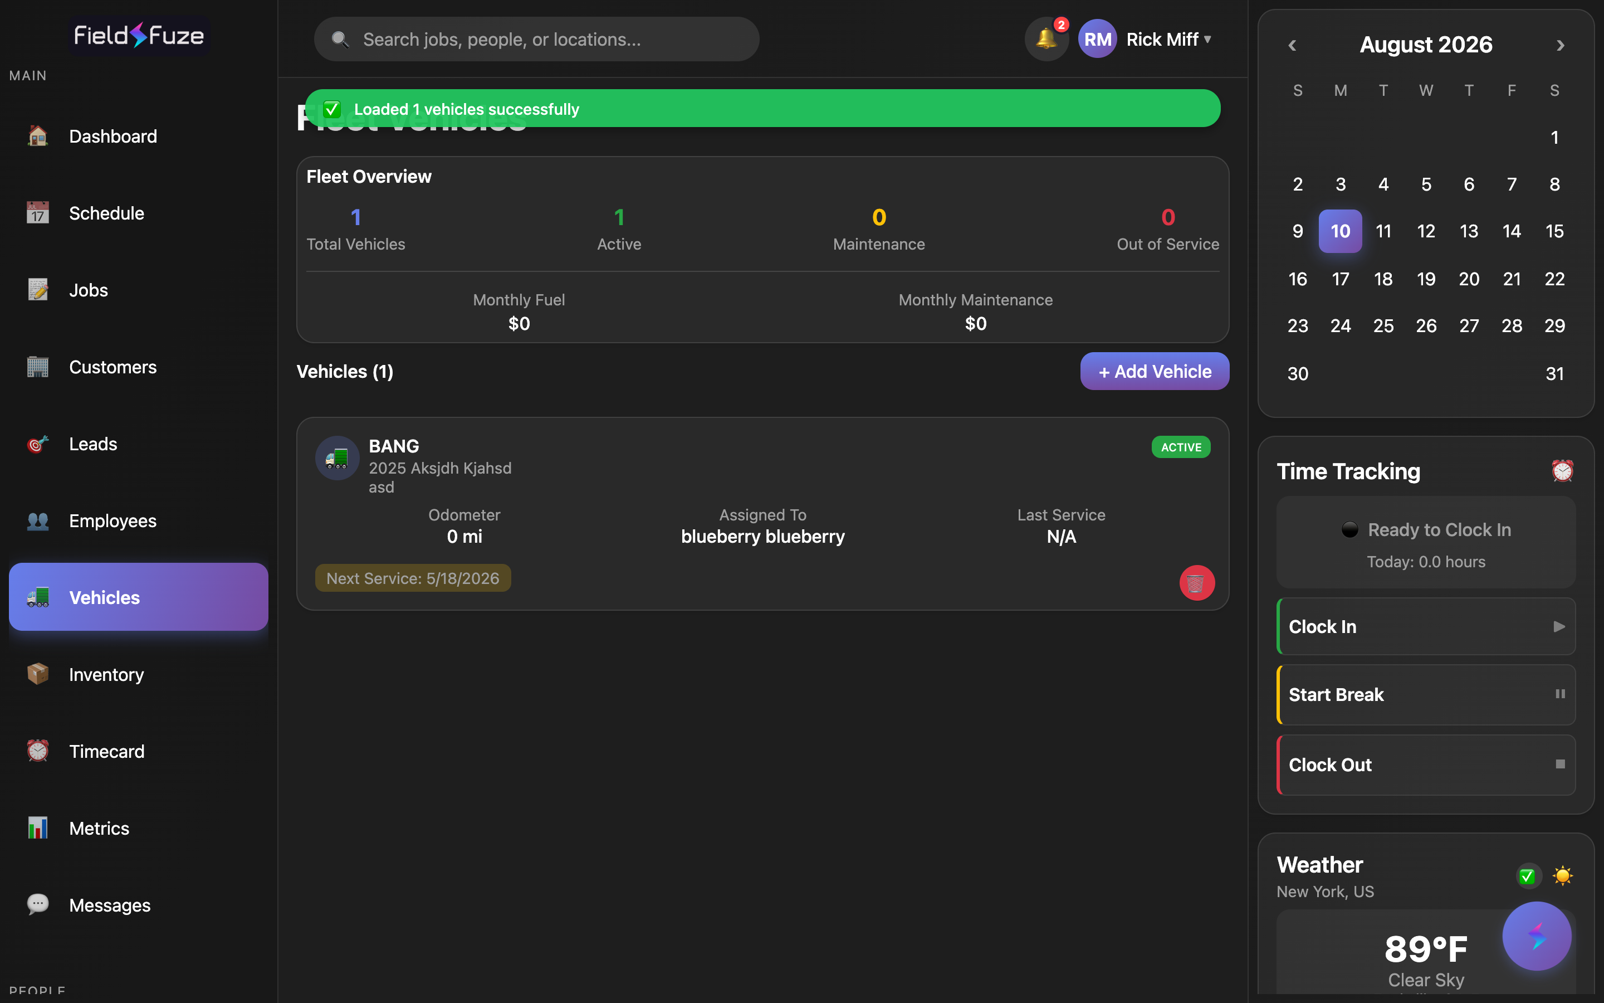Click the Loaded 1 vehicles successfully toast
The height and width of the screenshot is (1003, 1604).
(762, 108)
